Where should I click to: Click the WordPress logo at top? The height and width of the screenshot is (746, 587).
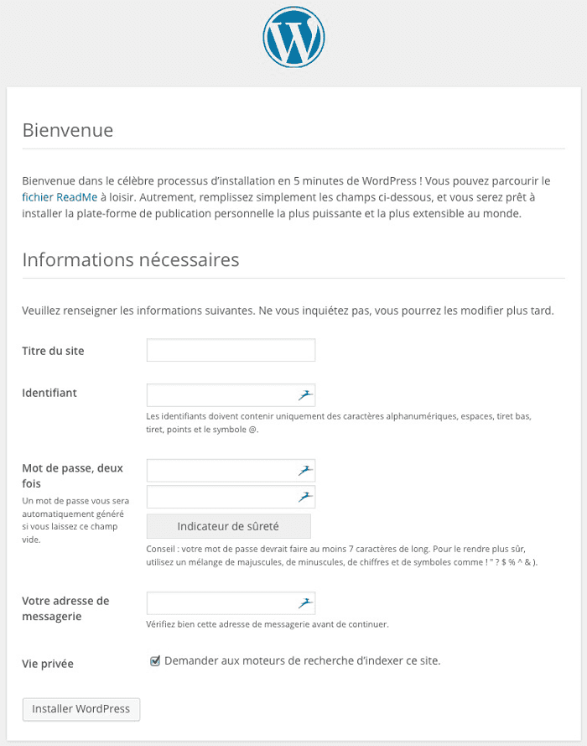tap(293, 37)
